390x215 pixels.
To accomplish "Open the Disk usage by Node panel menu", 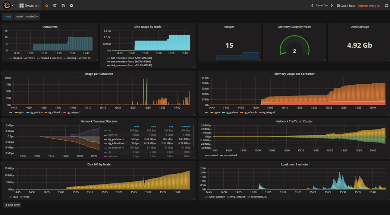I will 148,26.
